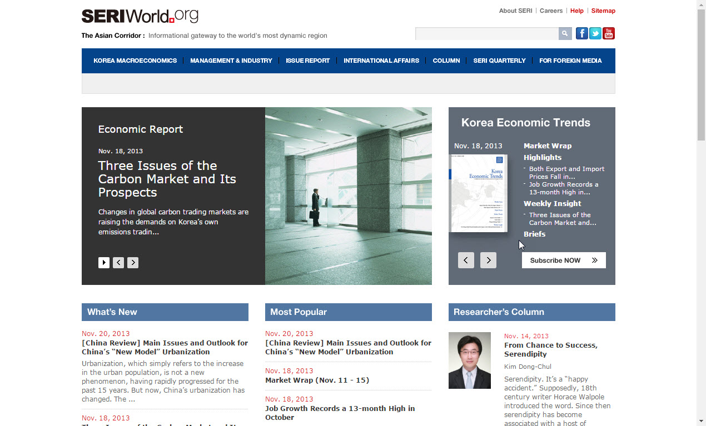Click the SERIWorld.org logo
The width and height of the screenshot is (706, 426).
(140, 16)
